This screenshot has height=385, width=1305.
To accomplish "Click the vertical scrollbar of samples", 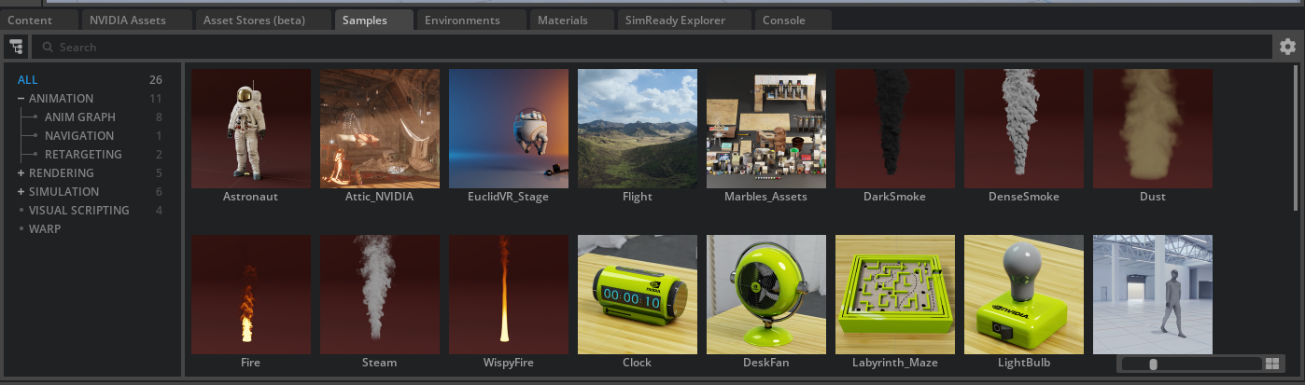I will click(1295, 138).
